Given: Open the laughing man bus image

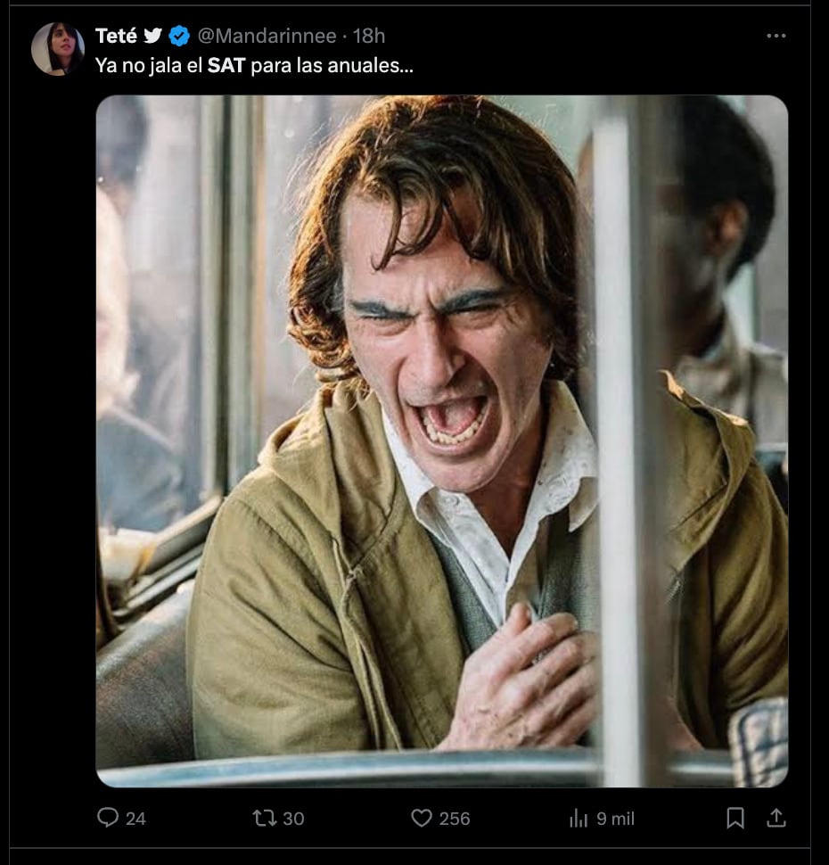Looking at the screenshot, I should 441,441.
